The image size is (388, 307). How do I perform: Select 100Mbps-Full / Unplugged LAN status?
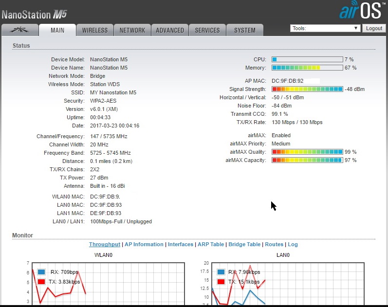click(x=121, y=221)
